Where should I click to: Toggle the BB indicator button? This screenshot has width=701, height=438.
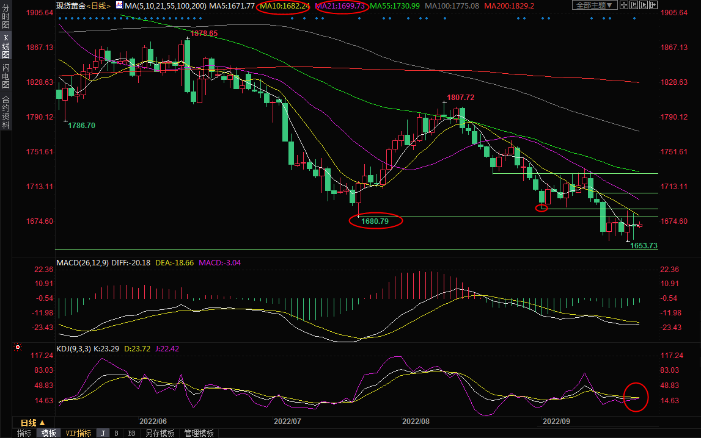click(x=131, y=433)
